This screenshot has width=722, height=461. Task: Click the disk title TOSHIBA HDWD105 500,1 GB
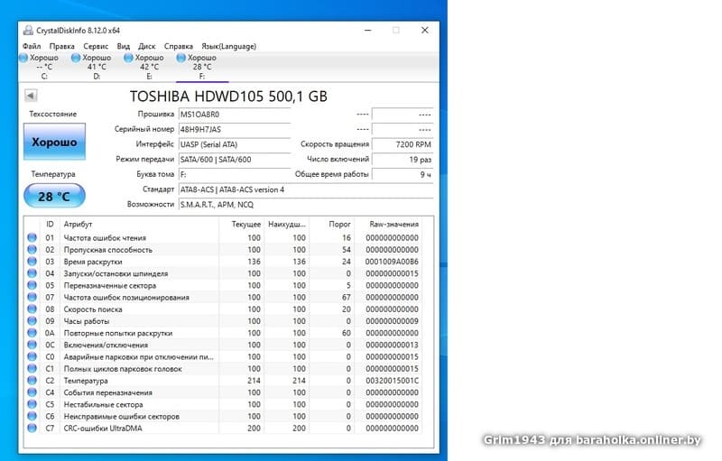click(x=228, y=97)
